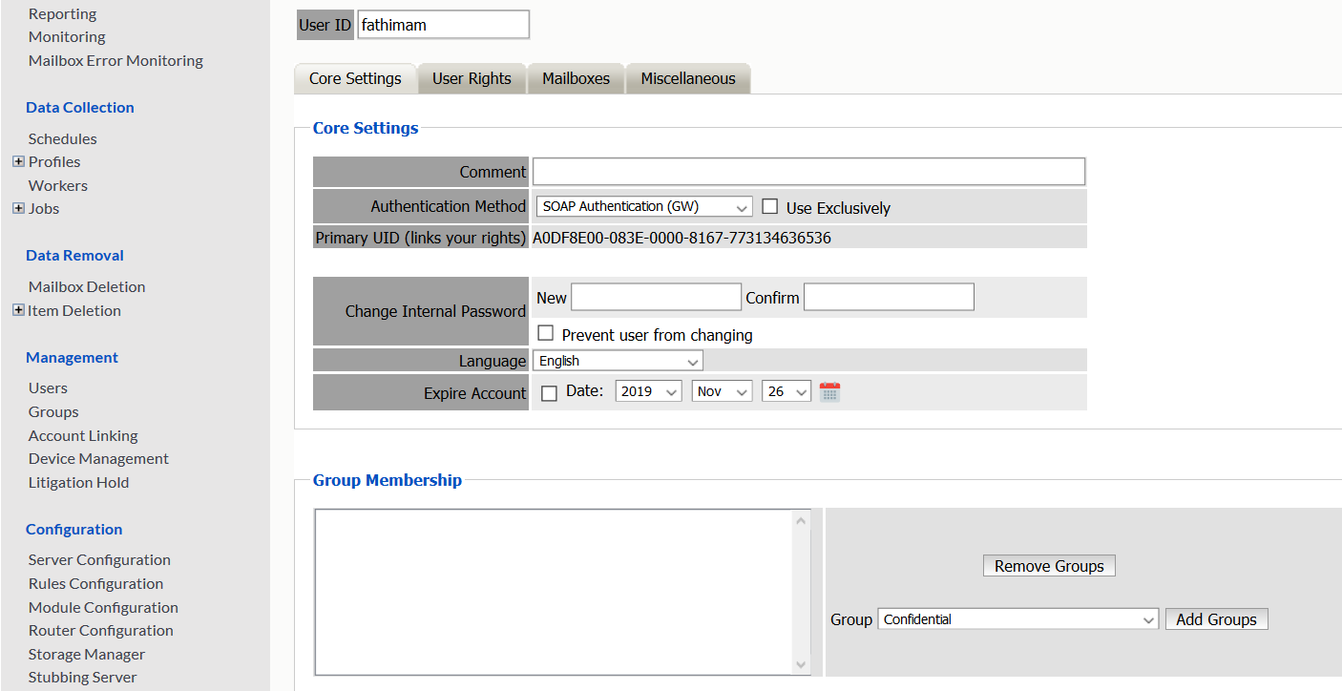Open the Language dropdown

pyautogui.click(x=618, y=361)
